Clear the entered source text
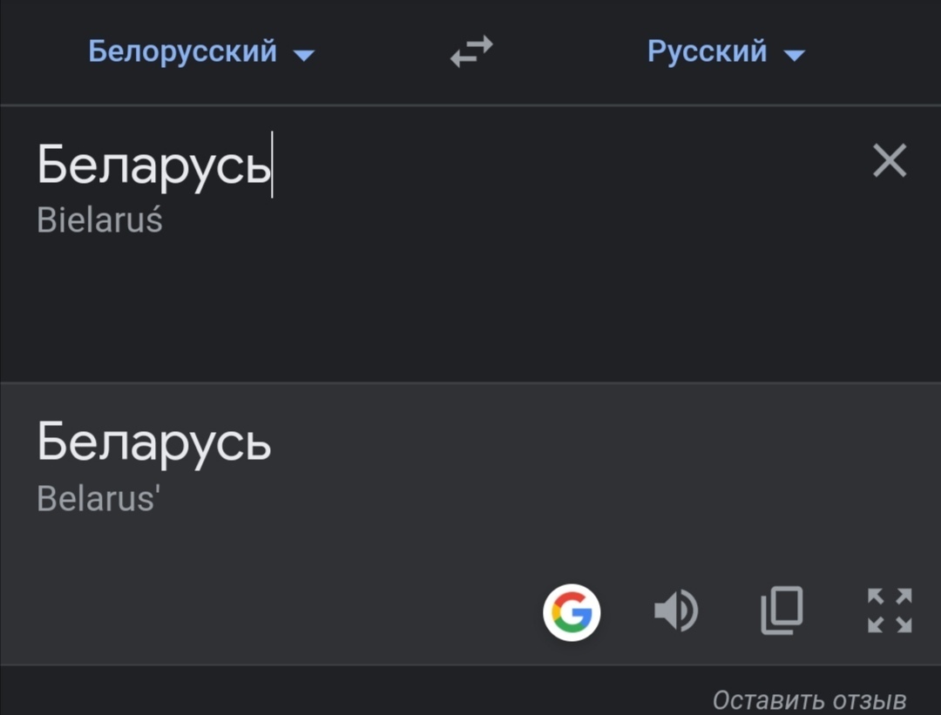 890,161
